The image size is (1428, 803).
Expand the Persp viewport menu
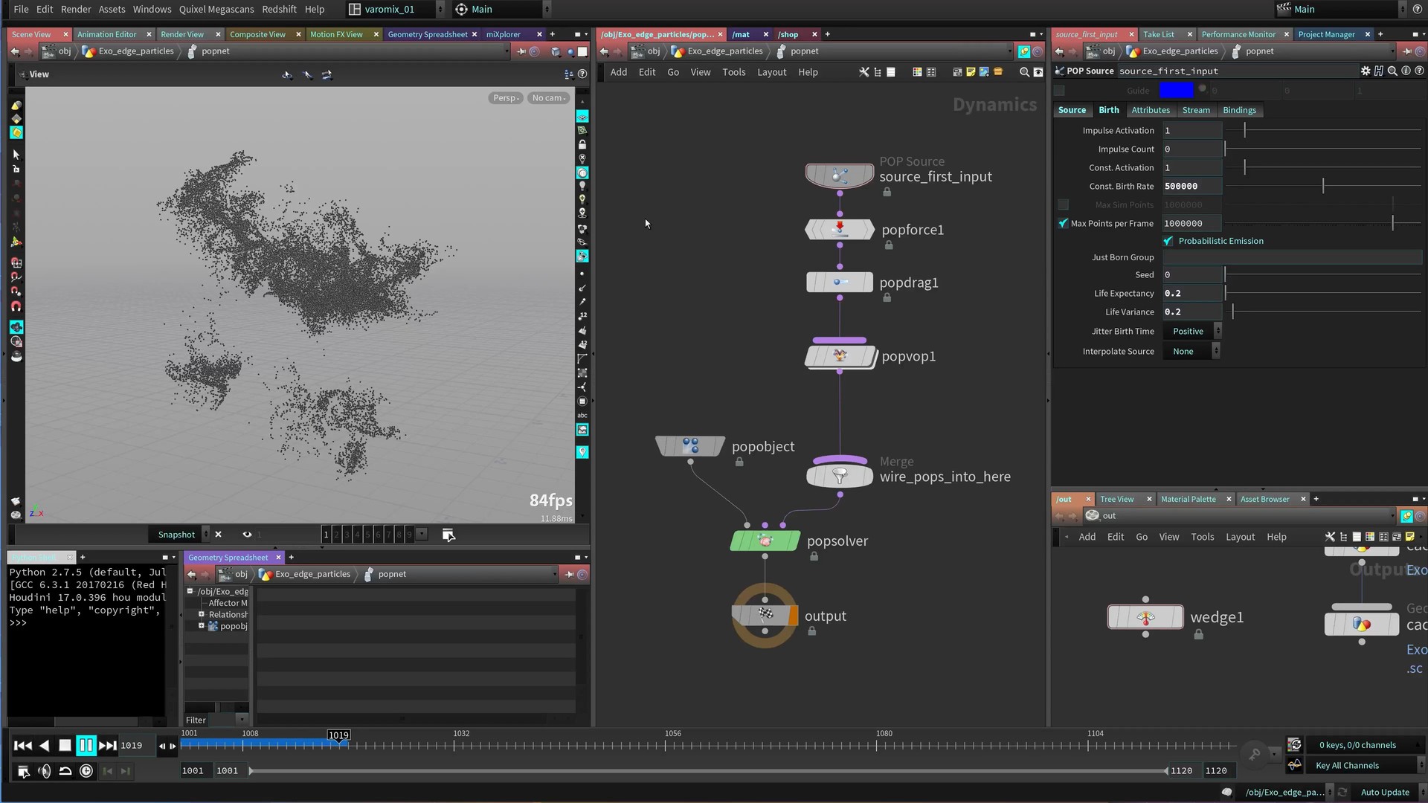(506, 98)
